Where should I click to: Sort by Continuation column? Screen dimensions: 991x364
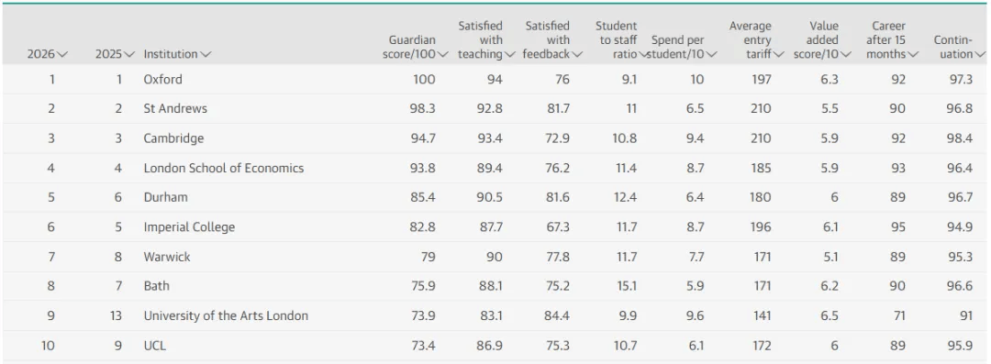click(x=959, y=48)
